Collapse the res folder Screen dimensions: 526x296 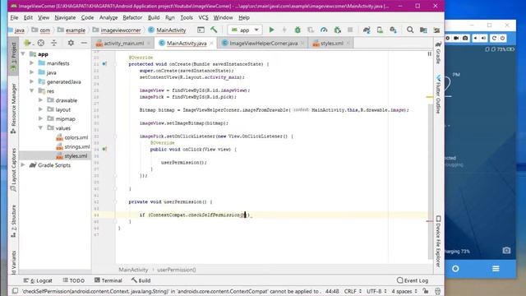coord(32,91)
